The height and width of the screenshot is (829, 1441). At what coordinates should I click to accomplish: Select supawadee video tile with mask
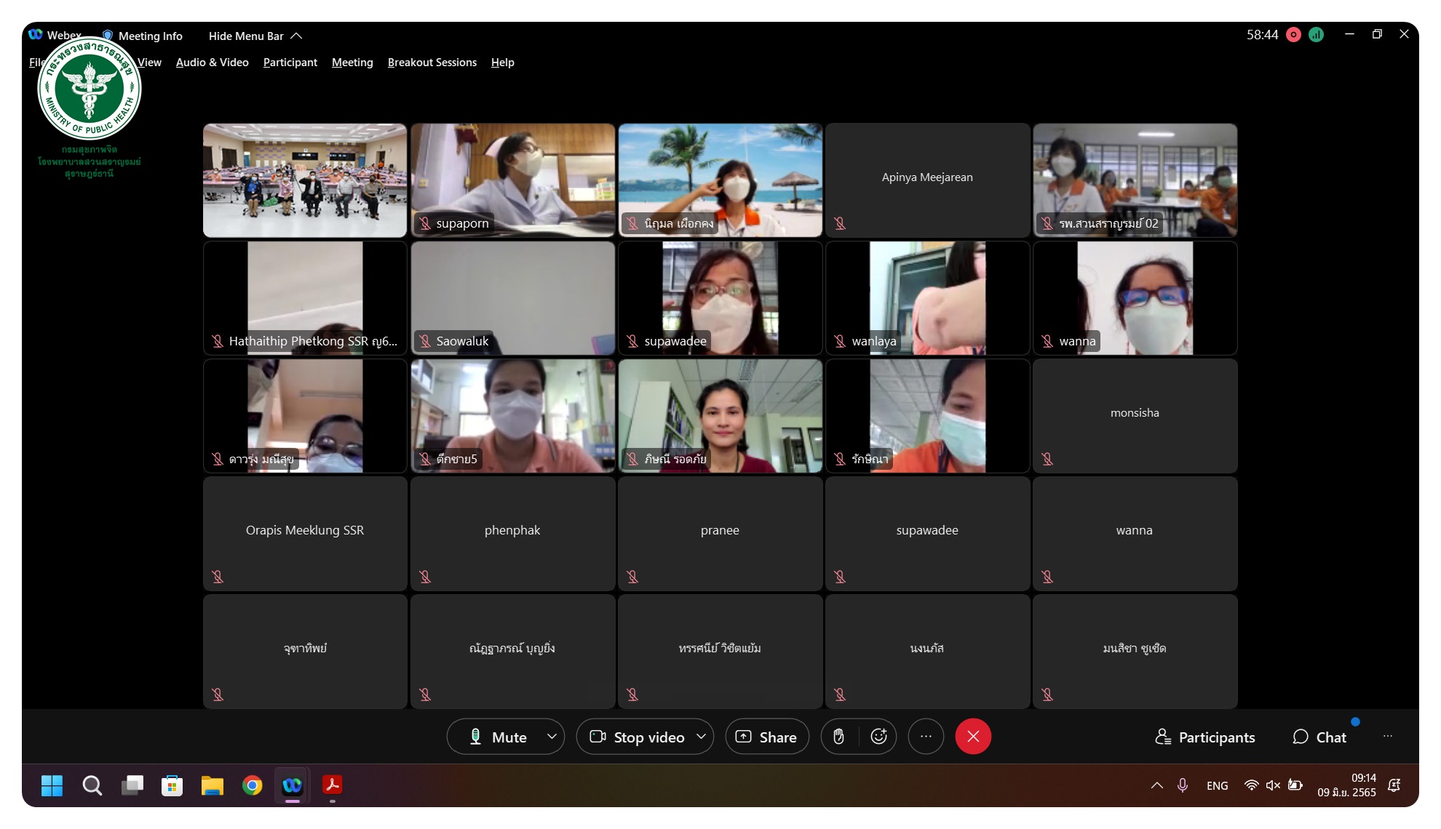coord(720,298)
